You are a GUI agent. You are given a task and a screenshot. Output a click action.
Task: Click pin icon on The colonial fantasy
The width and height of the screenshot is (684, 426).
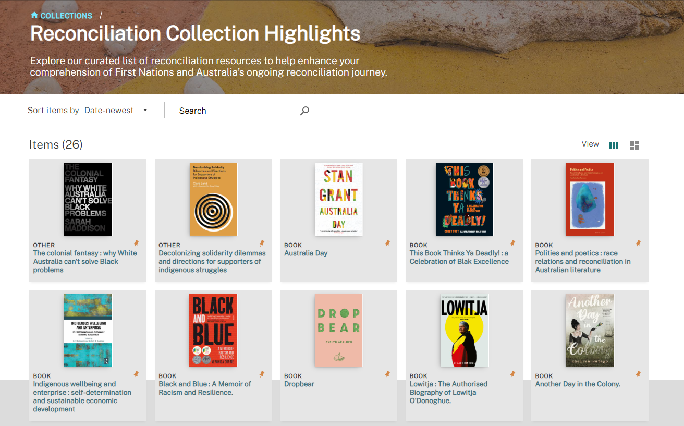pyautogui.click(x=136, y=243)
